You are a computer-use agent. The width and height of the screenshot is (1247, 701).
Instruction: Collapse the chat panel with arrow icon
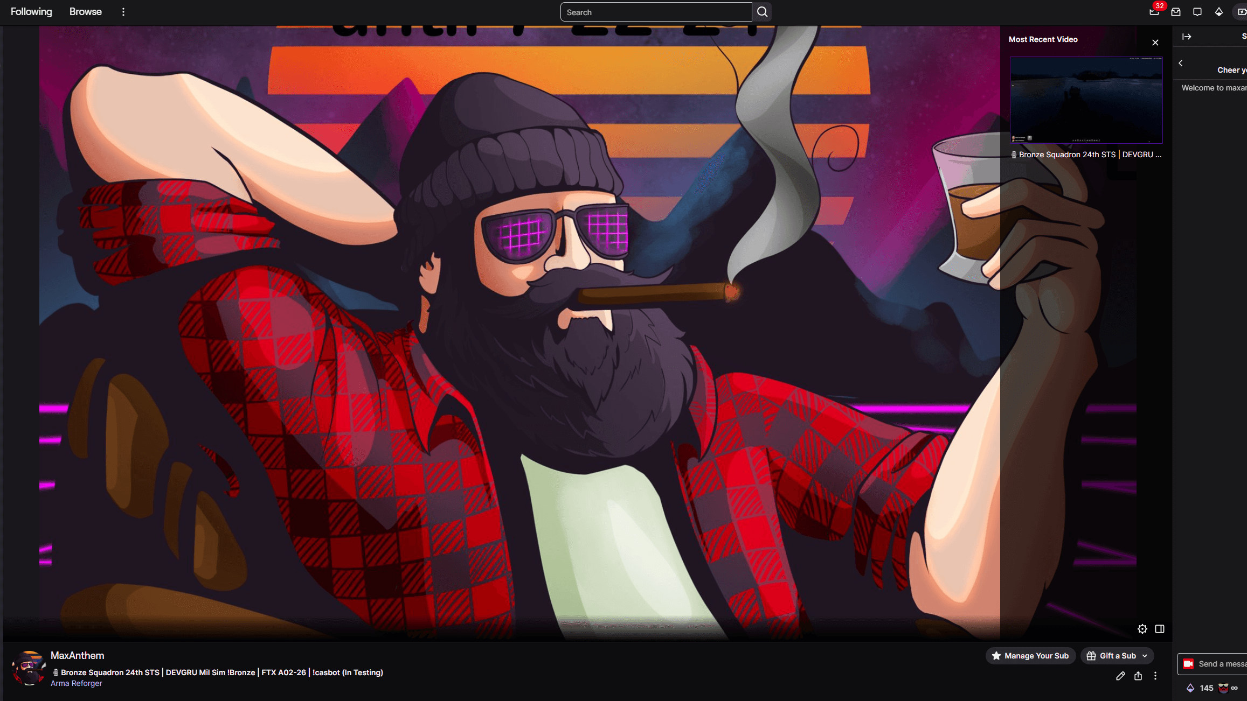1187,37
